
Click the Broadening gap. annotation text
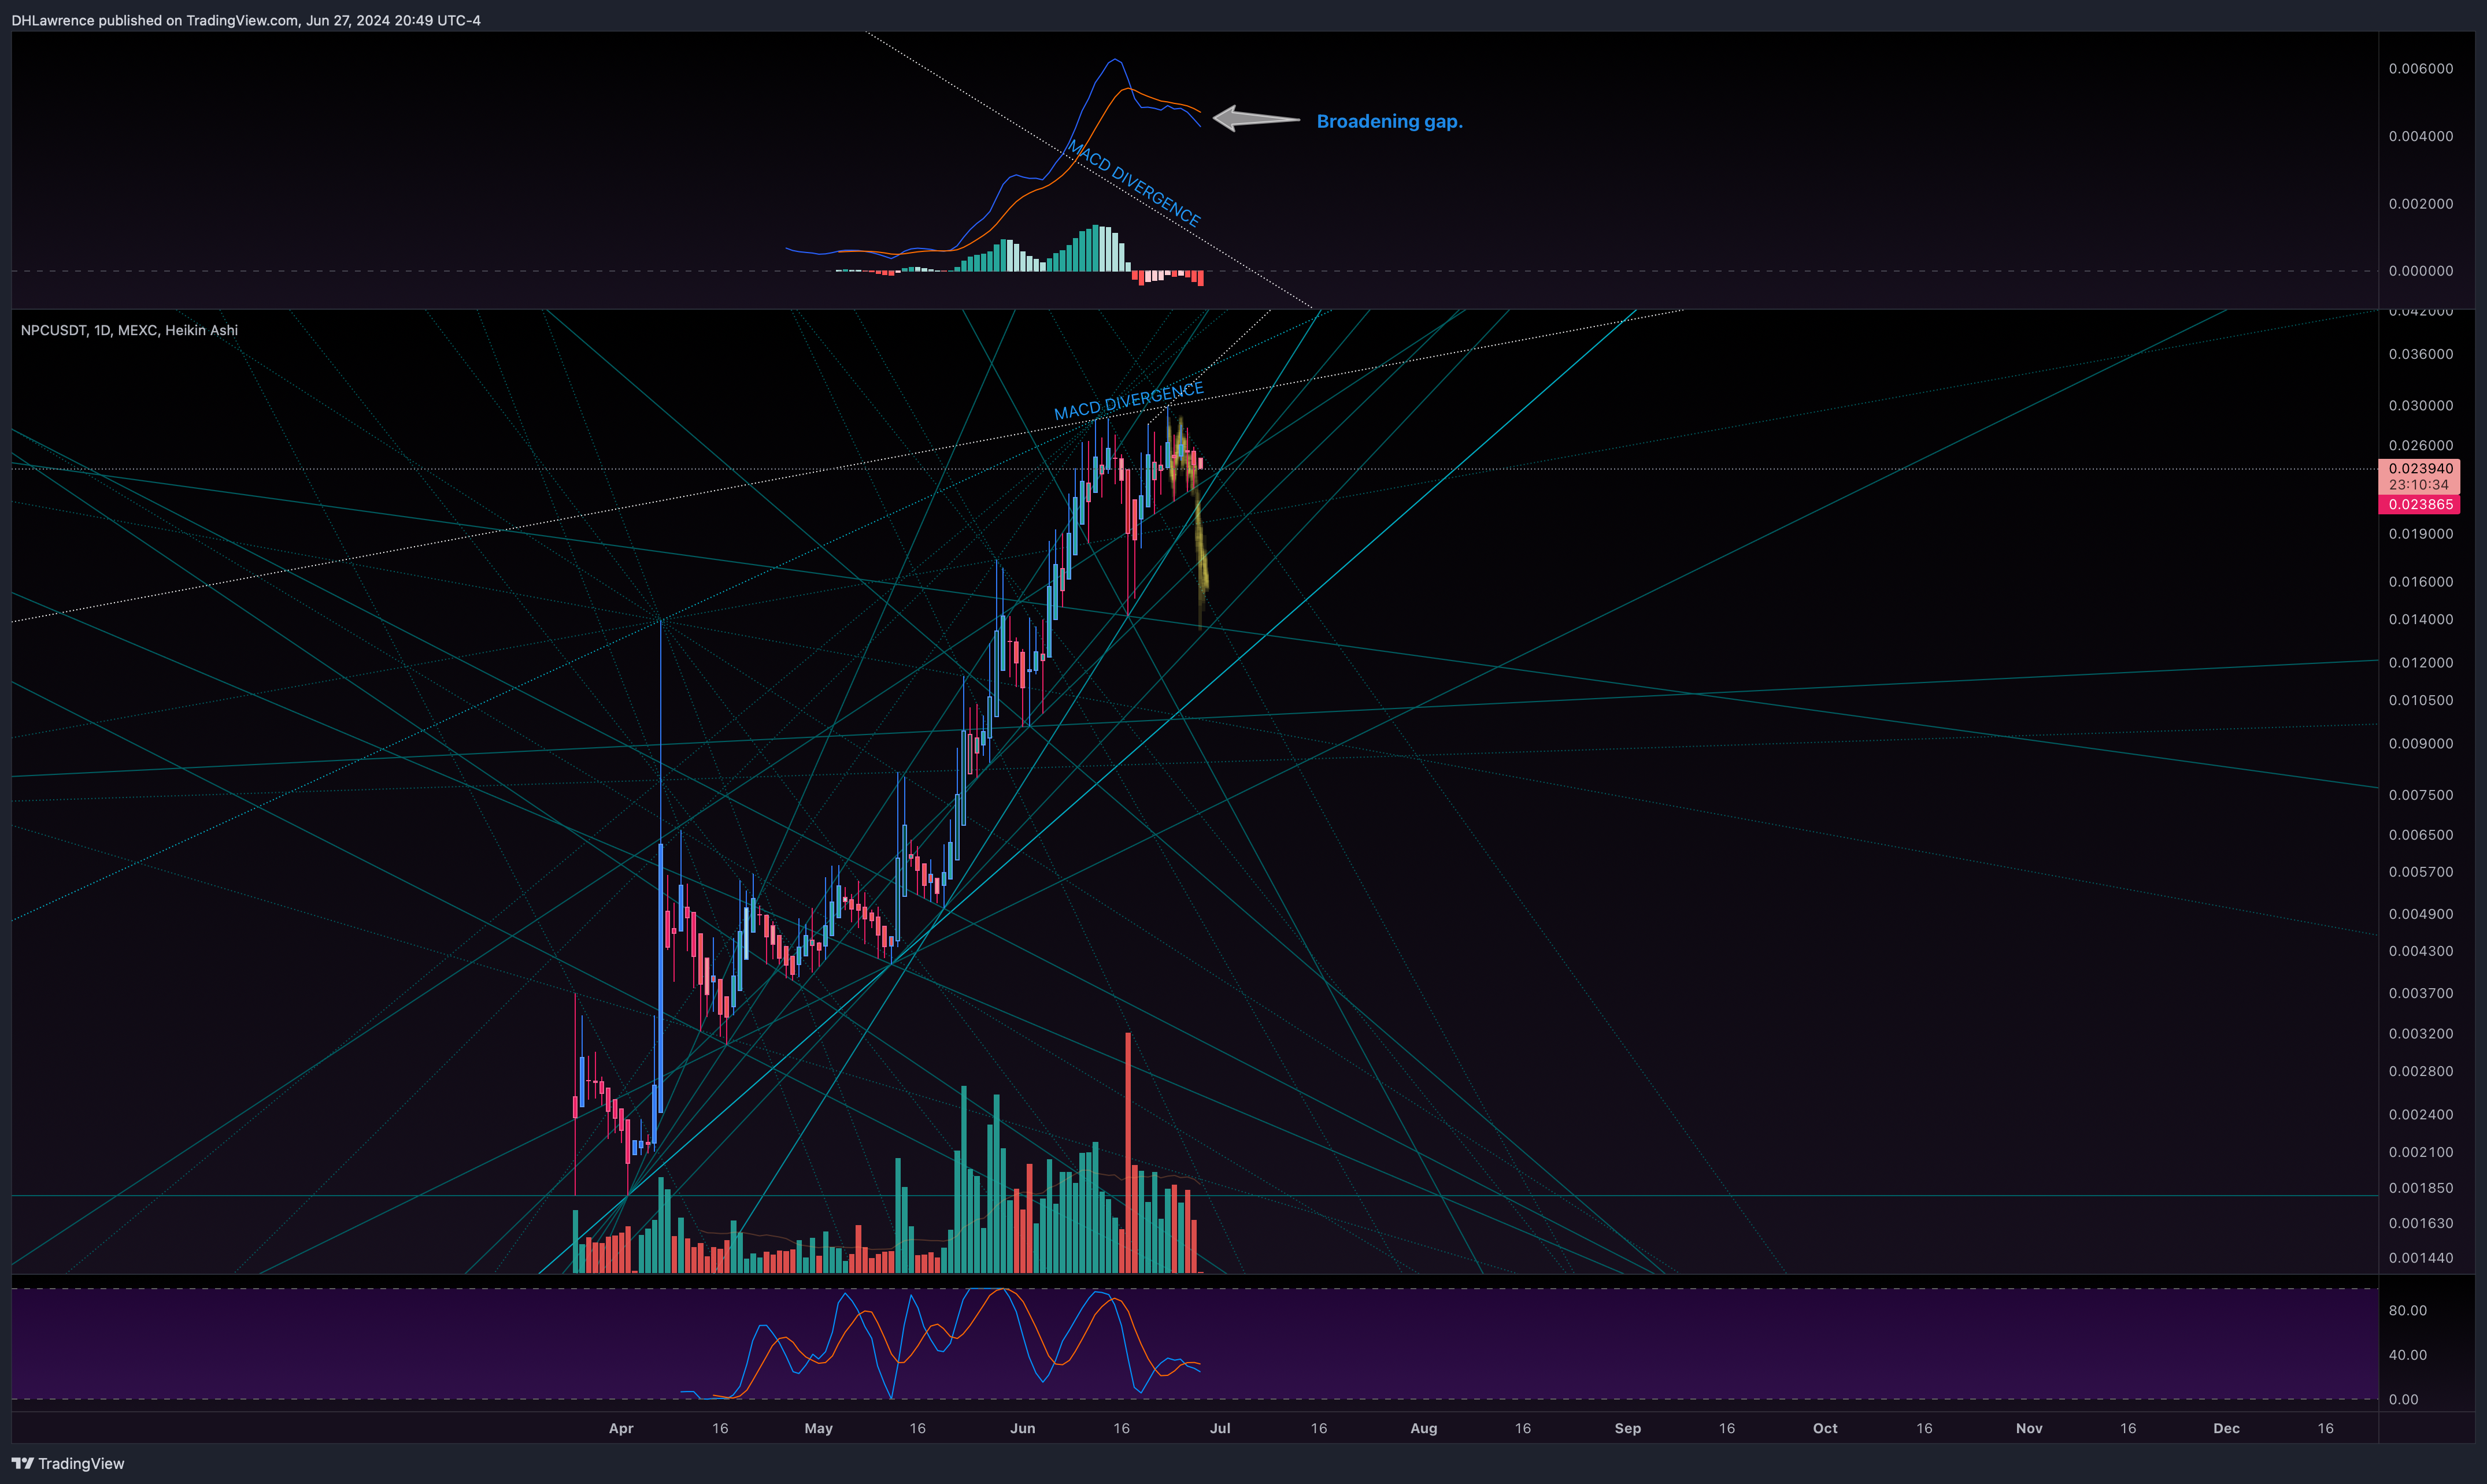click(x=1389, y=121)
